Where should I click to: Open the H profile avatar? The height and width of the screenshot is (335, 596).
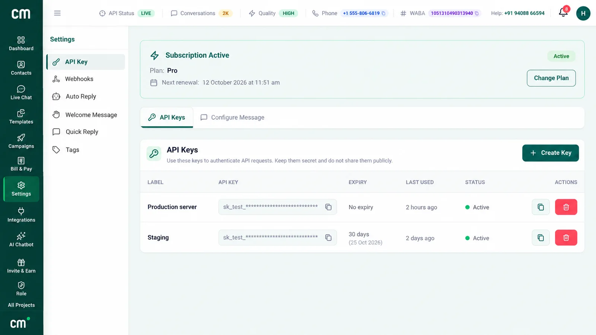[x=583, y=13]
